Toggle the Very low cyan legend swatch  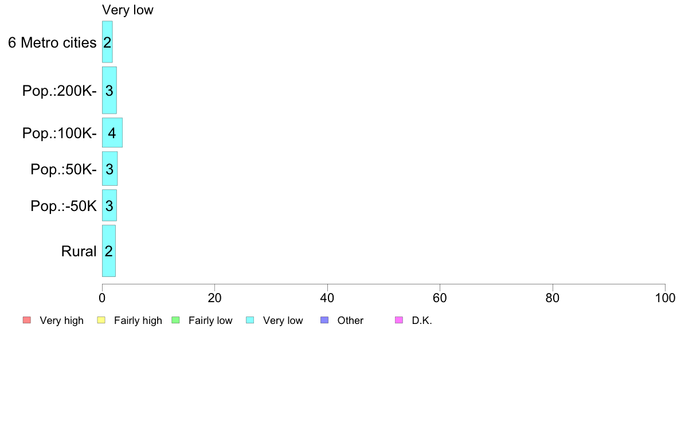tap(250, 321)
